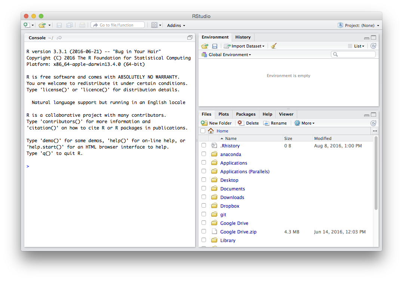Expand the panes layout dropdown arrow

(x=160, y=25)
